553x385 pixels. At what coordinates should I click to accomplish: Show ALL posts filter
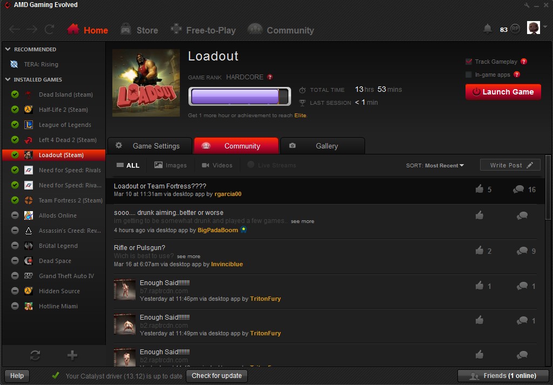(128, 165)
